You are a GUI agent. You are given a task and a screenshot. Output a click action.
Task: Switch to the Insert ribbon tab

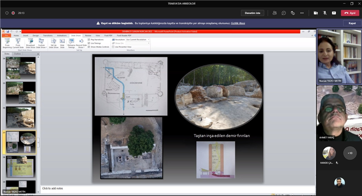(26, 36)
